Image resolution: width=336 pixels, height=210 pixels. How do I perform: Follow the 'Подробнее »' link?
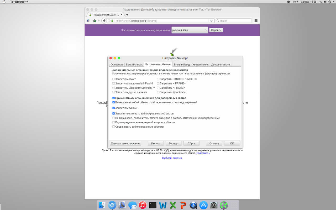203,153
